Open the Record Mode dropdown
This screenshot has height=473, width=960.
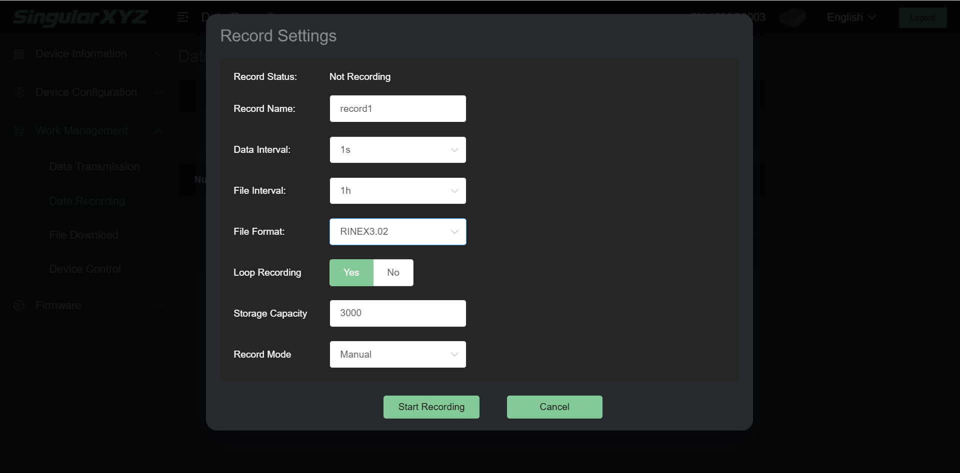(397, 355)
